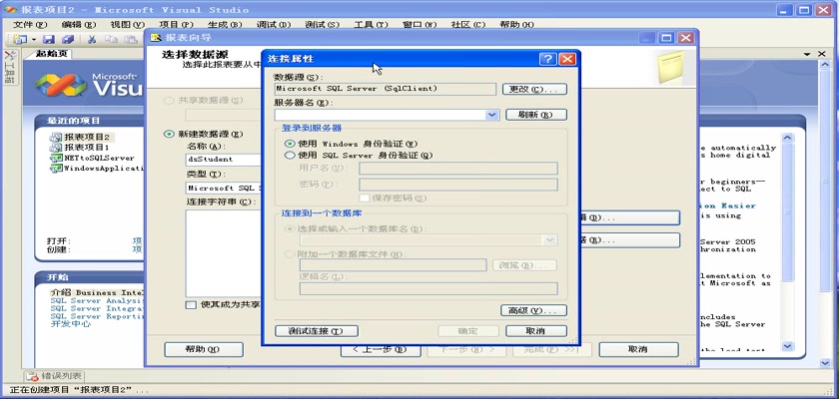Toggle the 保存密码 checkbox
This screenshot has height=399, width=839.
click(x=364, y=198)
